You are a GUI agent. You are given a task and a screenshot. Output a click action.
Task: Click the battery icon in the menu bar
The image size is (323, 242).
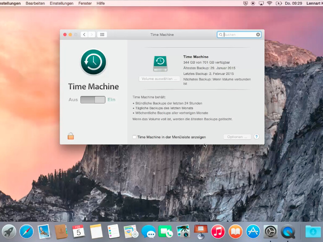point(279,3)
